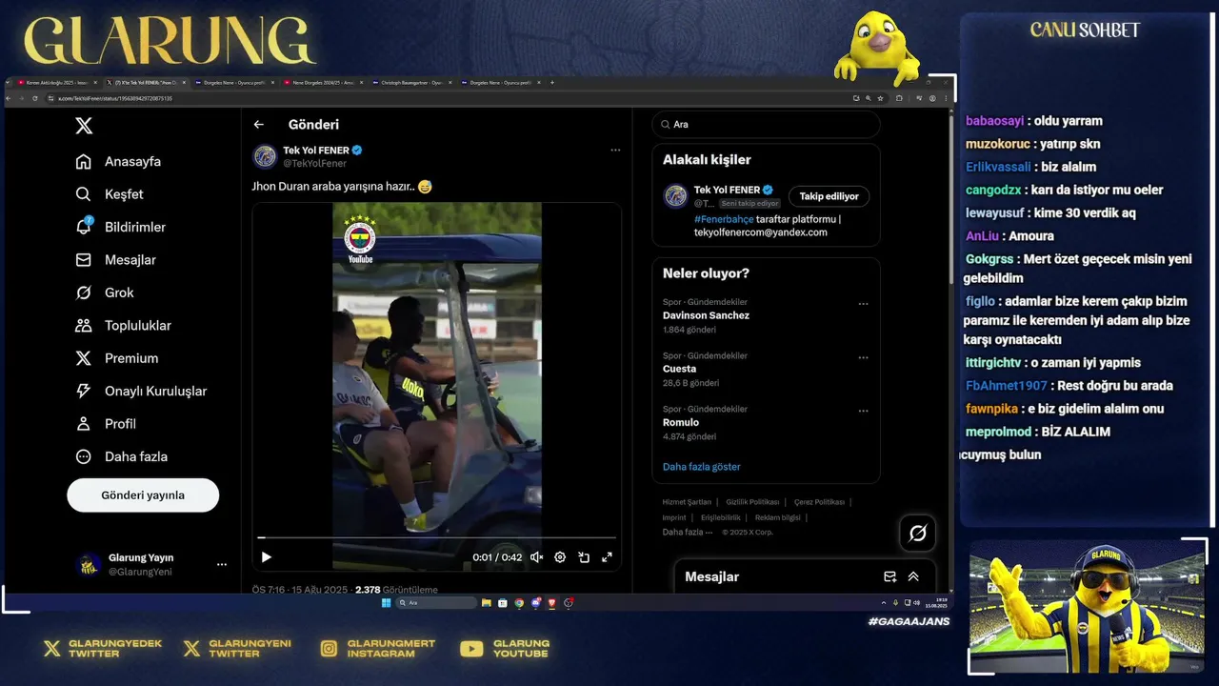Open Chrome from the taskbar
This screenshot has height=686, width=1219.
pos(519,603)
